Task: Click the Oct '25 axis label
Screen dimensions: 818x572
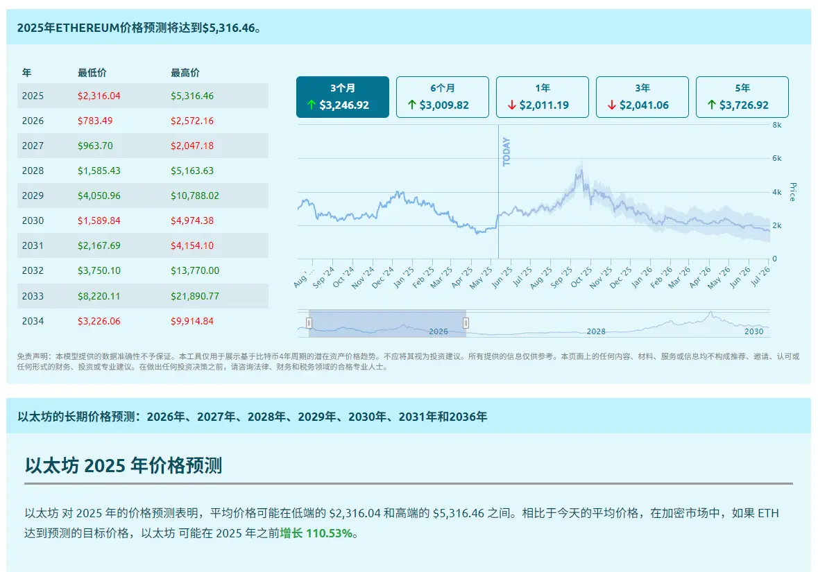Action: (x=581, y=277)
